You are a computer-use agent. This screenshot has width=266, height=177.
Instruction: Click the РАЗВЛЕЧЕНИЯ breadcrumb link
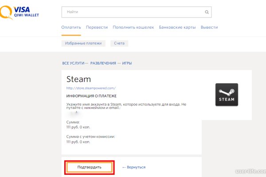point(103,63)
